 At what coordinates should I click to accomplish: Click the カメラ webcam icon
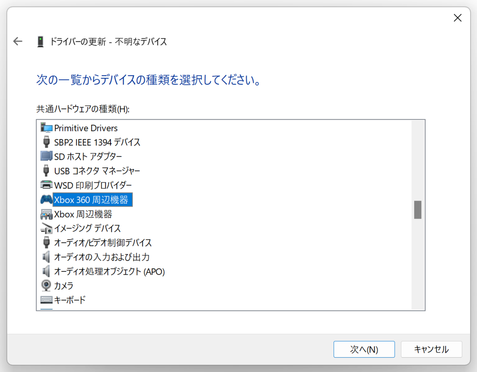coord(47,285)
